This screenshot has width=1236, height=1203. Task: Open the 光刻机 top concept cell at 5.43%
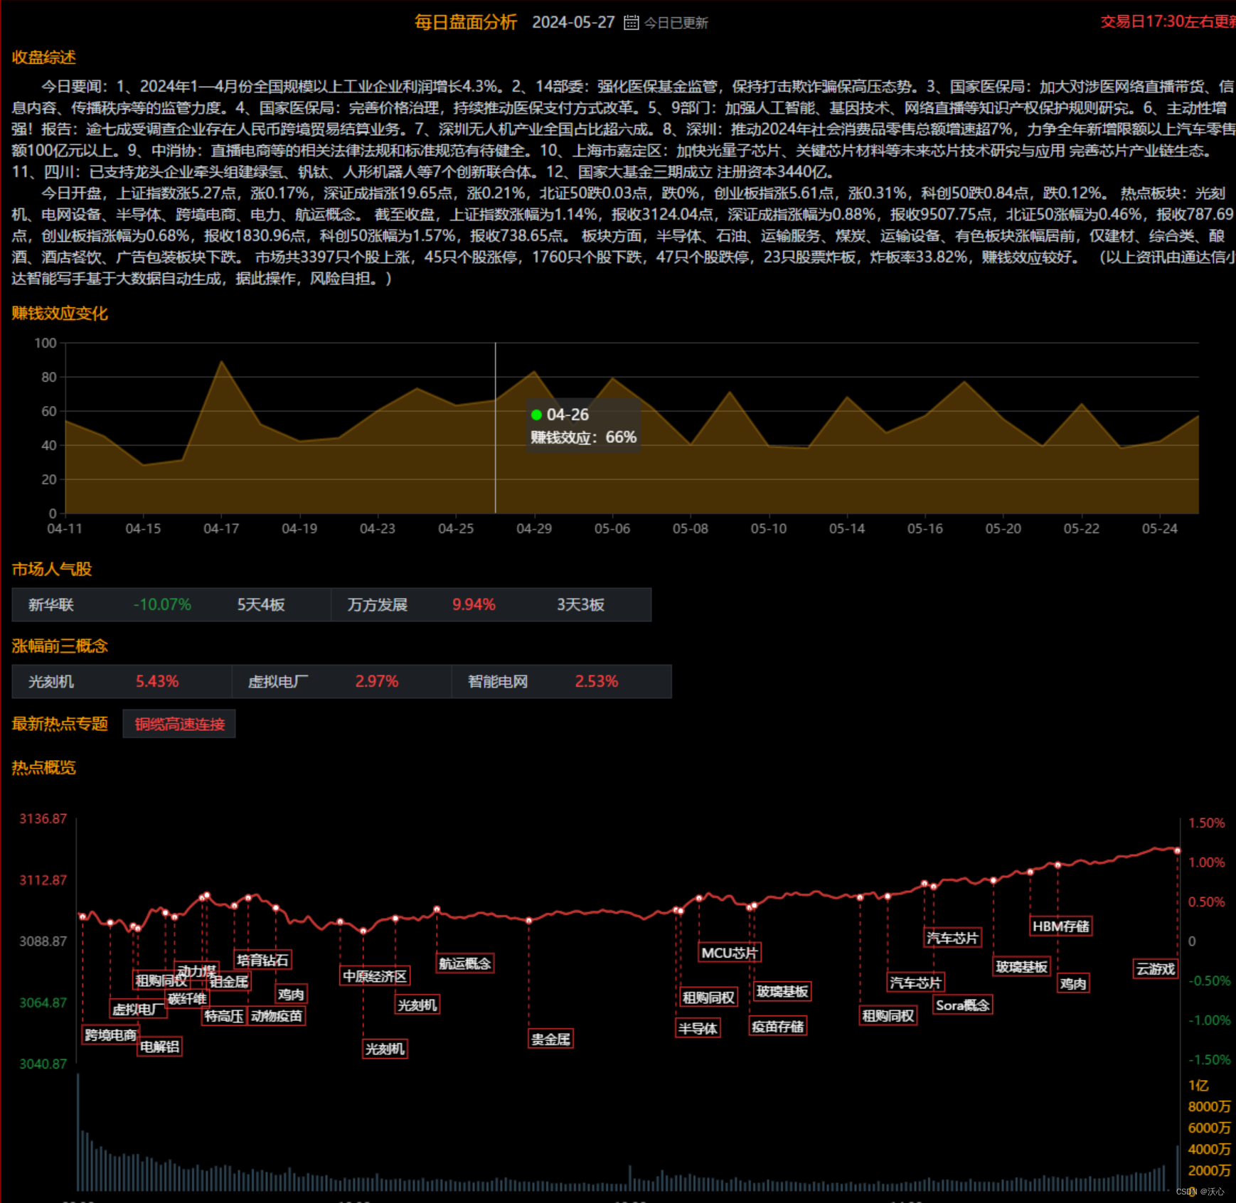tap(122, 682)
